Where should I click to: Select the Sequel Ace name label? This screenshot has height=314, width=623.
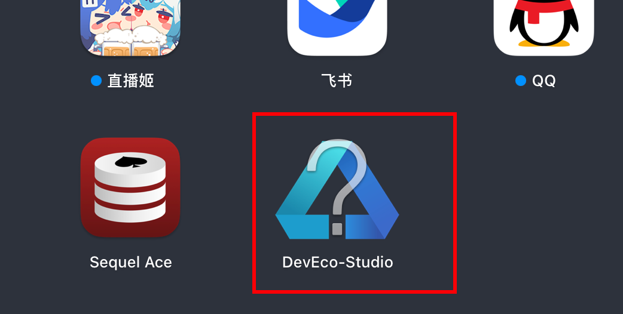(x=131, y=262)
